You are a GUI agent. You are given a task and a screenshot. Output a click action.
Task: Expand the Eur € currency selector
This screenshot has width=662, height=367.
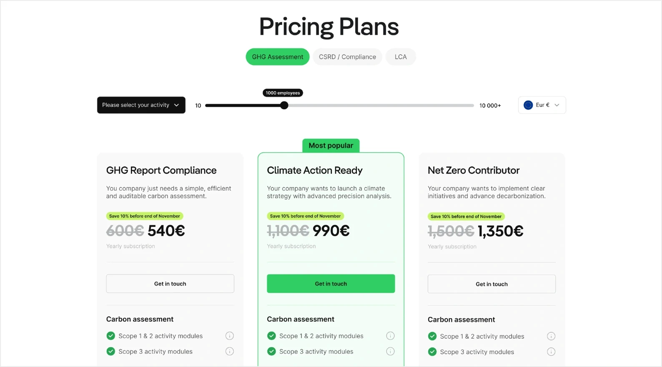pos(542,105)
